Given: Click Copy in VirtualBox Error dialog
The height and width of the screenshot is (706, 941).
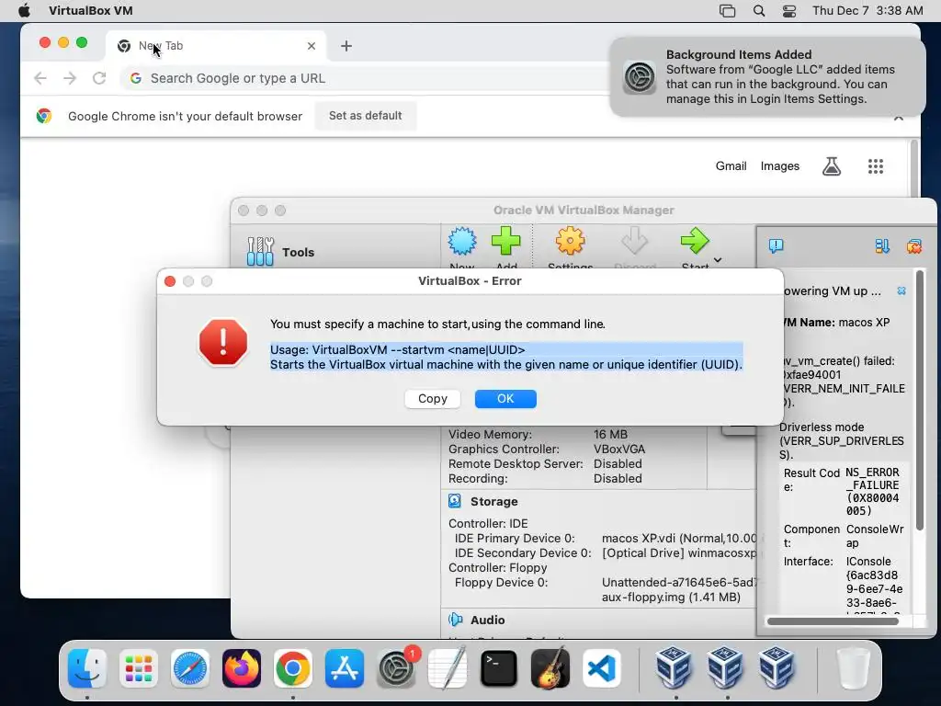Looking at the screenshot, I should [433, 399].
